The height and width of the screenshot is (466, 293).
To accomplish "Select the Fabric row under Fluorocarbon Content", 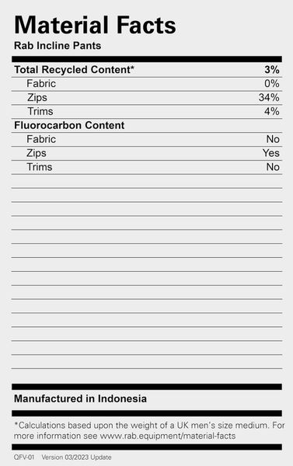I will pos(147,139).
